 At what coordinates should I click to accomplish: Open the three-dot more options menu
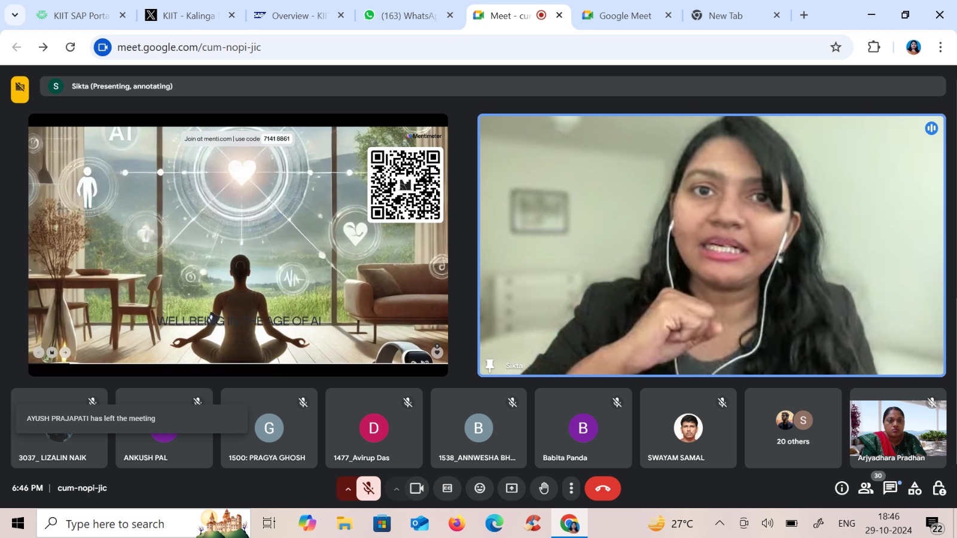tap(571, 488)
